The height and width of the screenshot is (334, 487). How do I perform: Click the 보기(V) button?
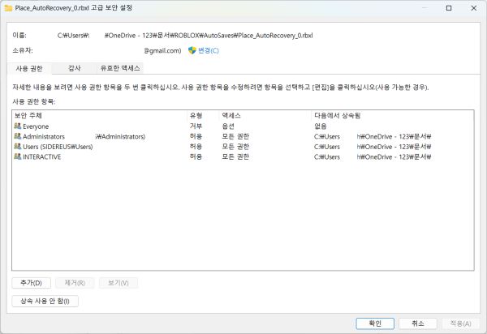(x=118, y=283)
